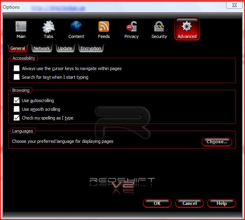245x220 pixels.
Task: Click the 'Choose your preferred language' text
Action: click(62, 141)
